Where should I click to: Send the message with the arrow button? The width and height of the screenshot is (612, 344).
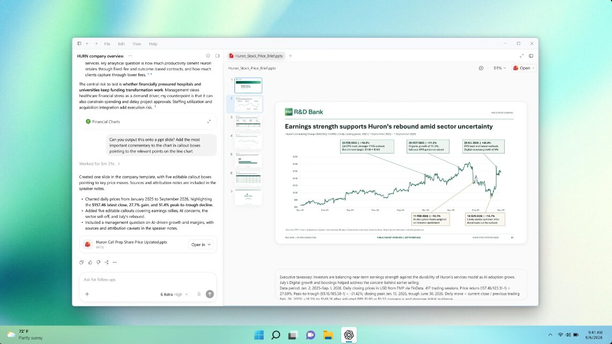210,294
